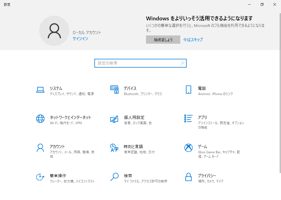
Task: Click the Bluetooth、プリンター、マウス description
Action: pos(143,94)
